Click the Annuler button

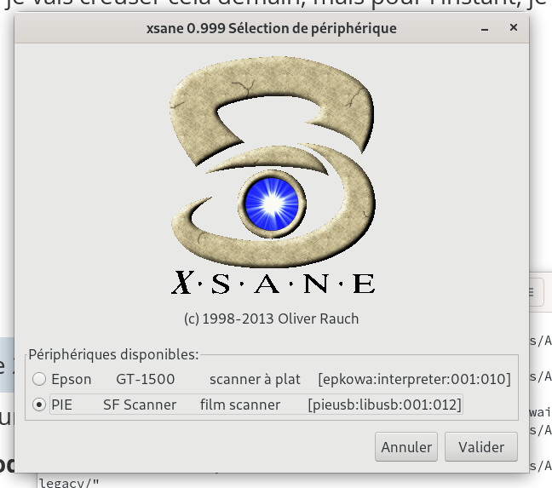click(x=406, y=447)
